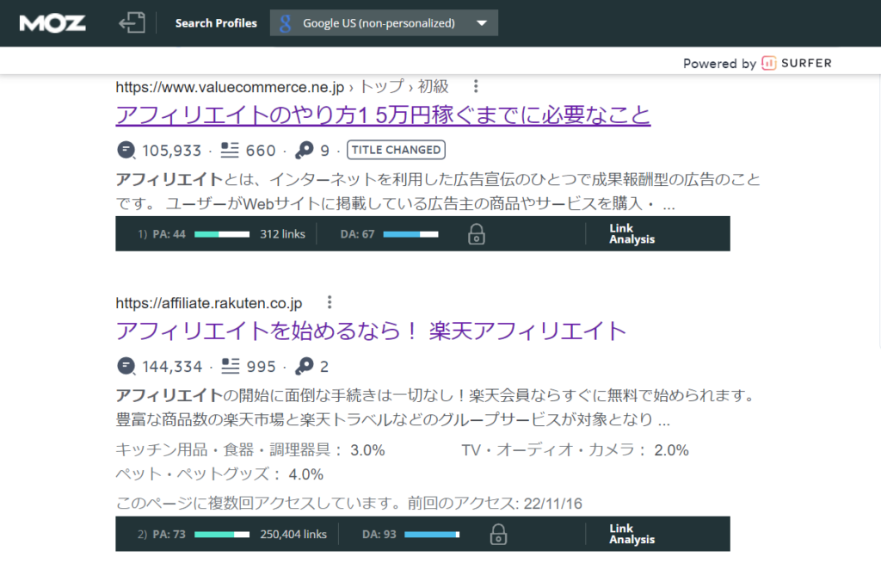This screenshot has width=881, height=588.
Task: Click the keyword icon beside 2
Action: (x=304, y=367)
